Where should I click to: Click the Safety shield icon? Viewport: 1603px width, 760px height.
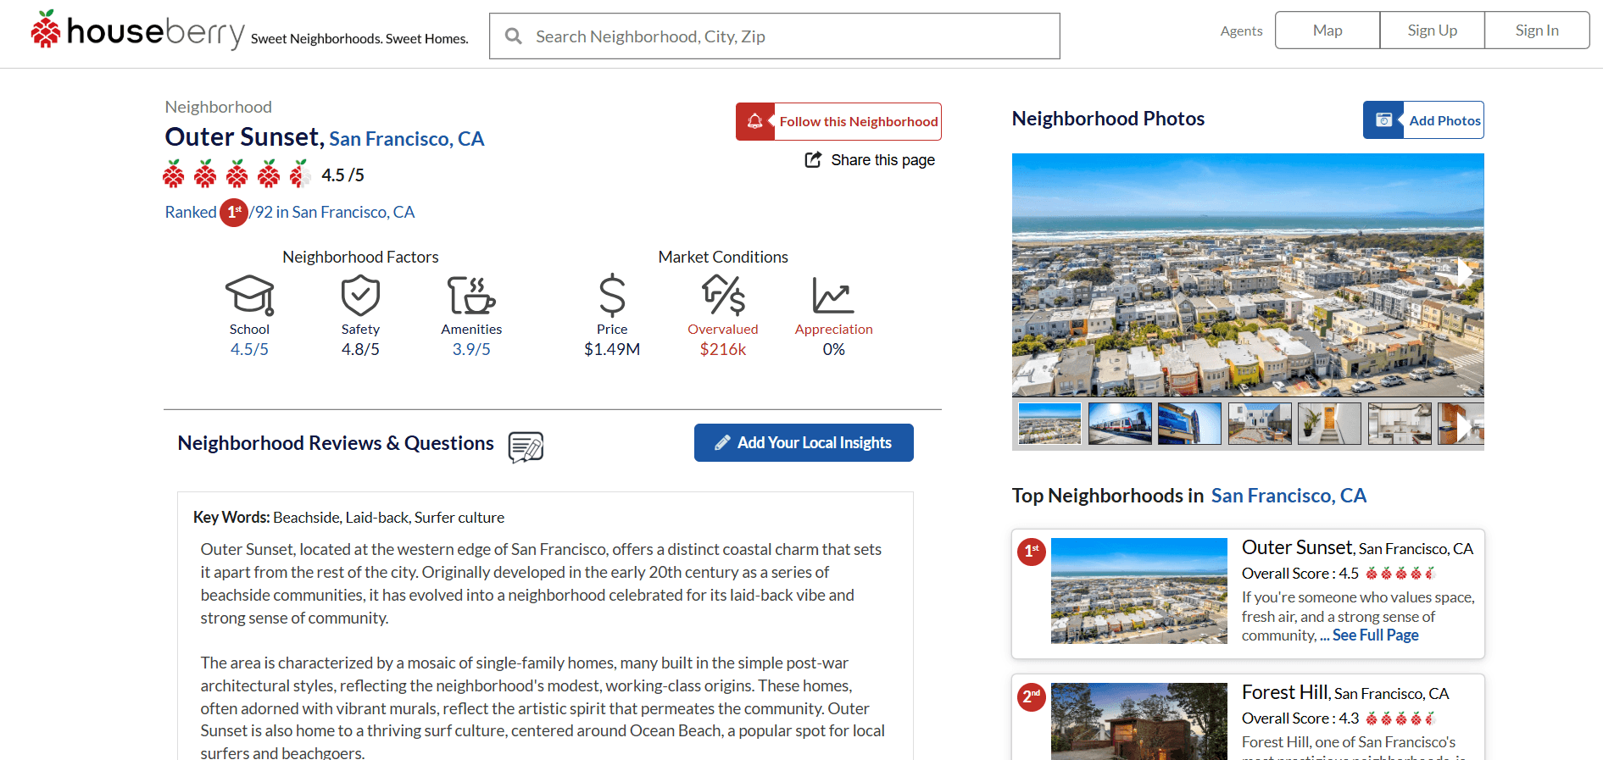[x=360, y=296]
